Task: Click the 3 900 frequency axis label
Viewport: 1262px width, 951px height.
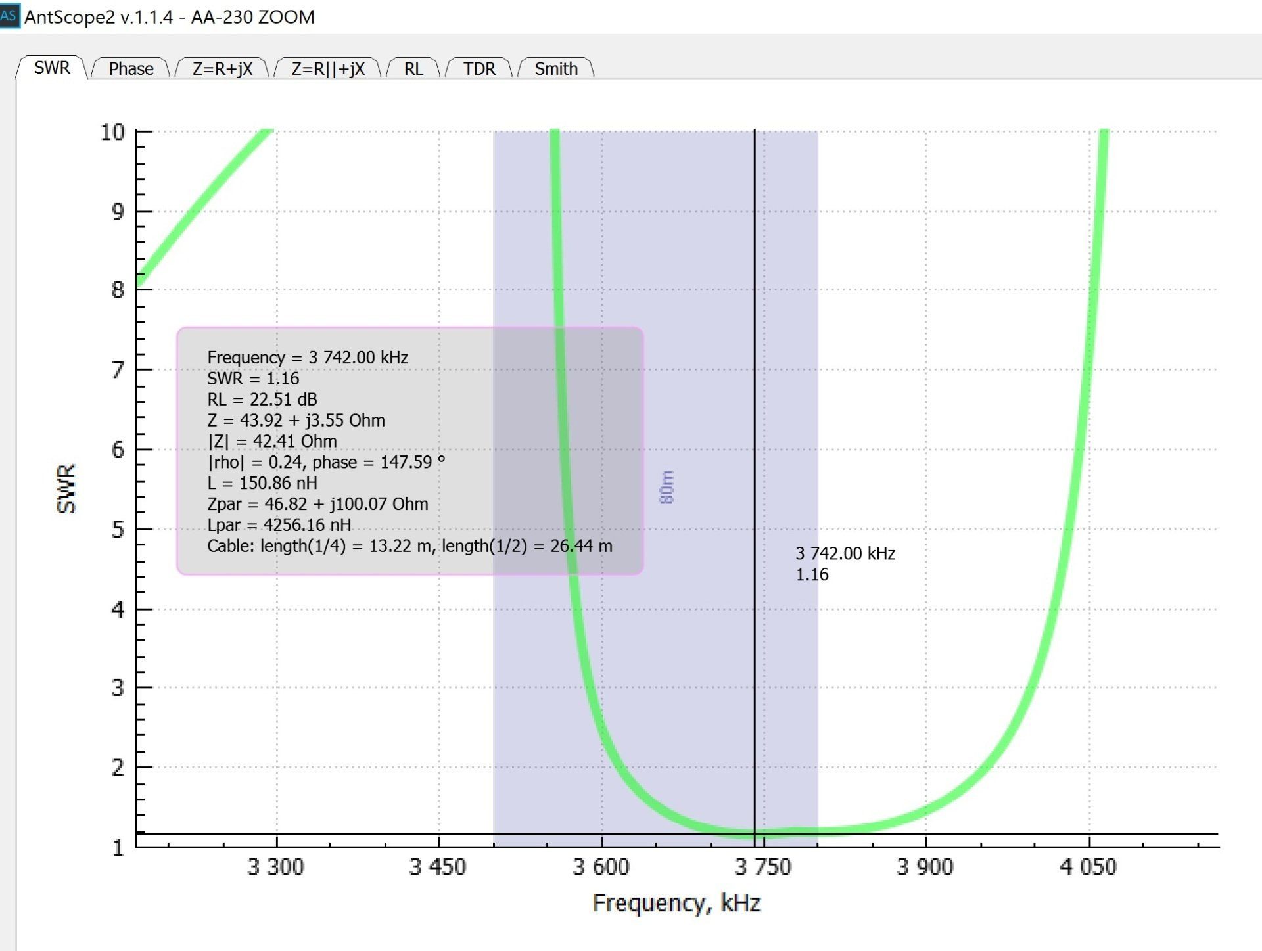Action: pyautogui.click(x=925, y=866)
